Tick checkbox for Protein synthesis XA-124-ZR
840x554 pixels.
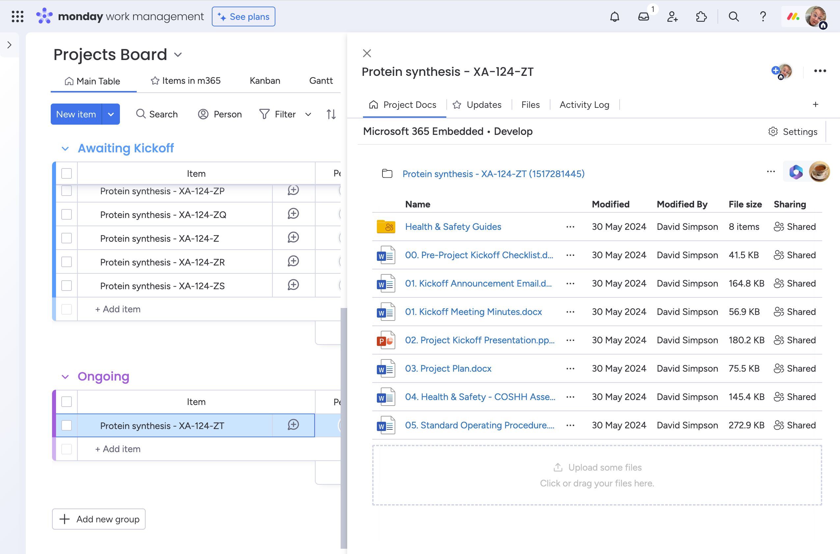point(67,262)
